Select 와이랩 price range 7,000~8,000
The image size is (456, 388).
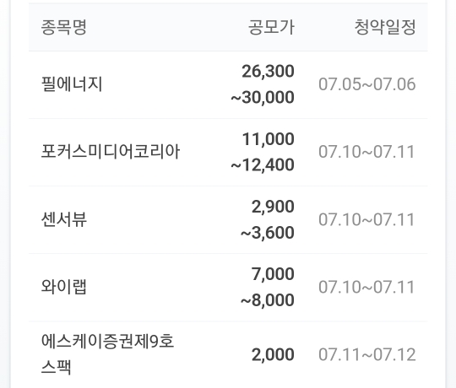click(268, 288)
